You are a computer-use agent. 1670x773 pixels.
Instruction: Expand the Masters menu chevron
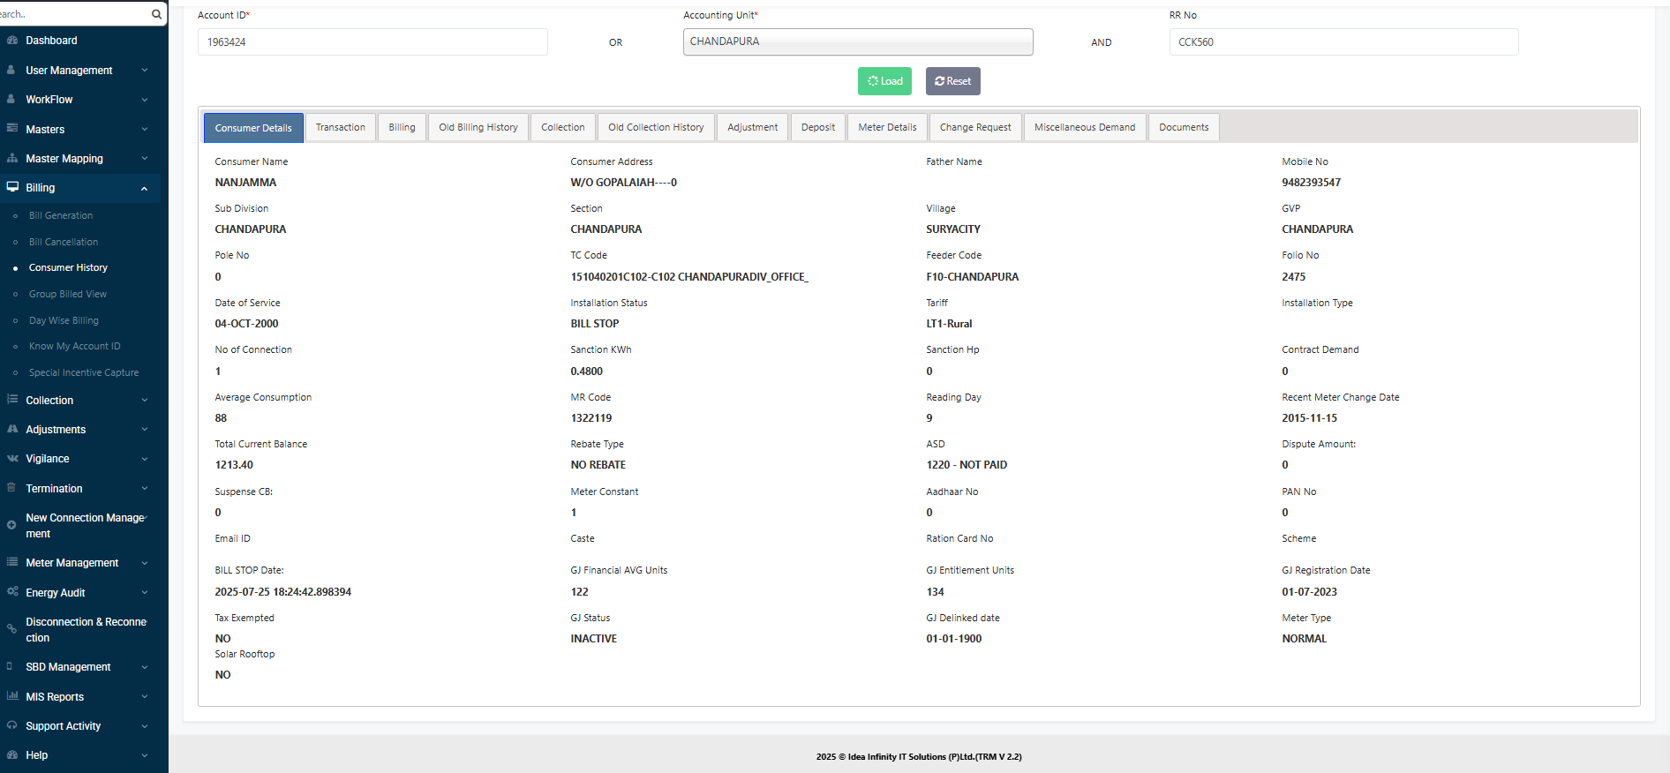pos(145,130)
